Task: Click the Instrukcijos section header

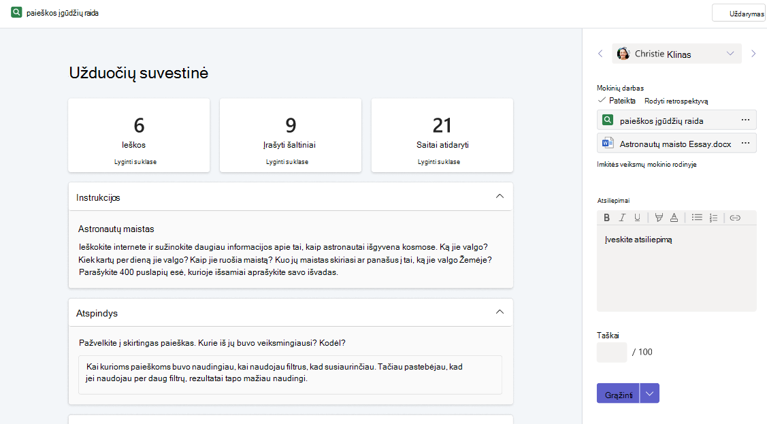Action: tap(291, 197)
